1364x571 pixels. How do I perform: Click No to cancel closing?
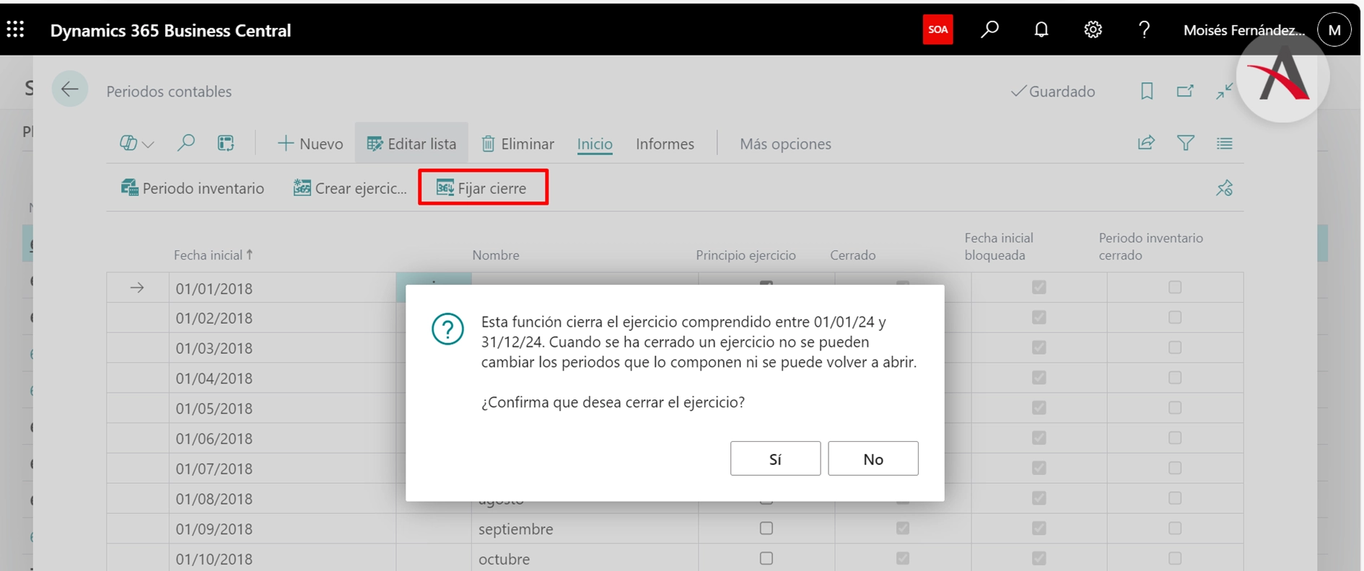873,459
